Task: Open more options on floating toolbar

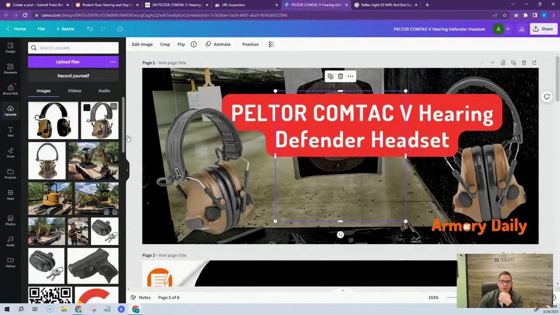Action: tap(350, 76)
